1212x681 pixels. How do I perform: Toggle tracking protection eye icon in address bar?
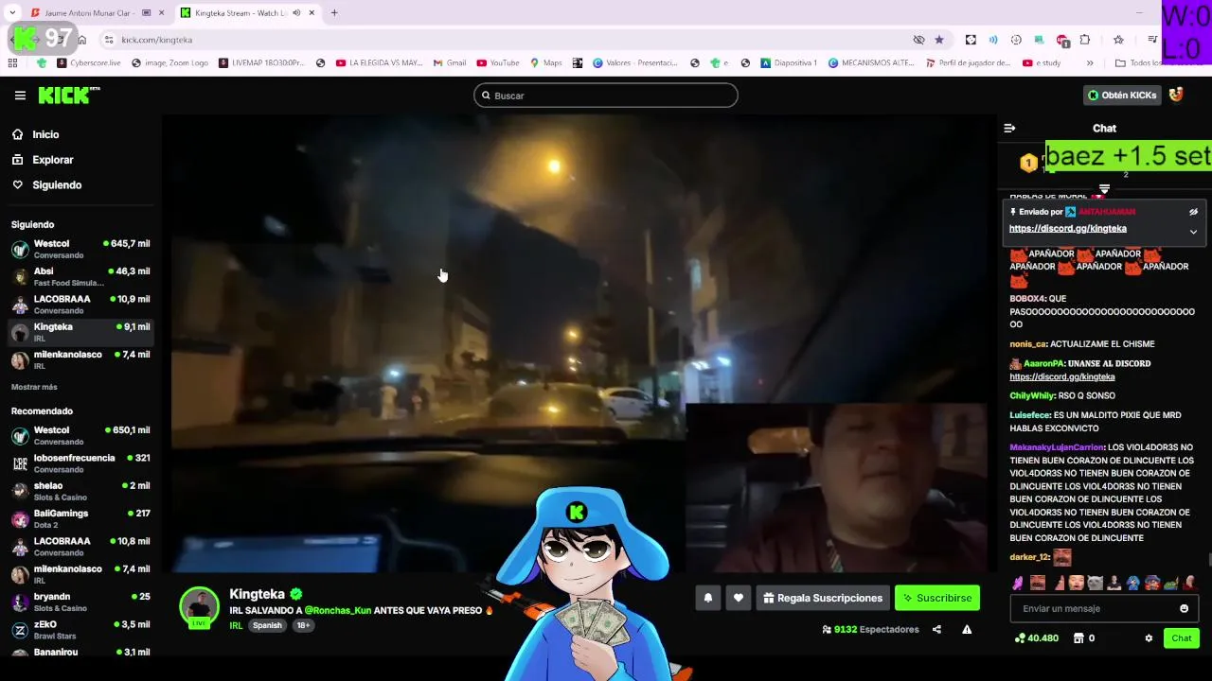pyautogui.click(x=918, y=40)
